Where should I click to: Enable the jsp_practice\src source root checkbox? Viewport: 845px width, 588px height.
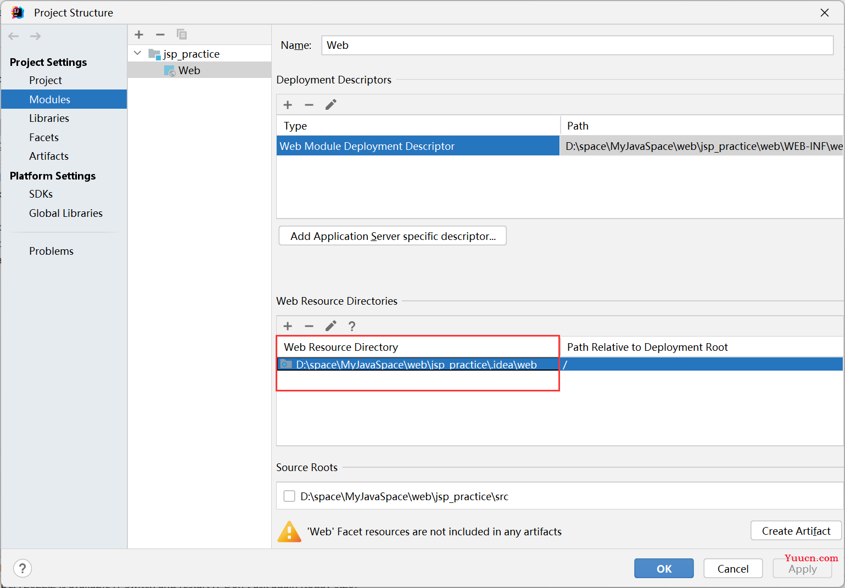[289, 496]
